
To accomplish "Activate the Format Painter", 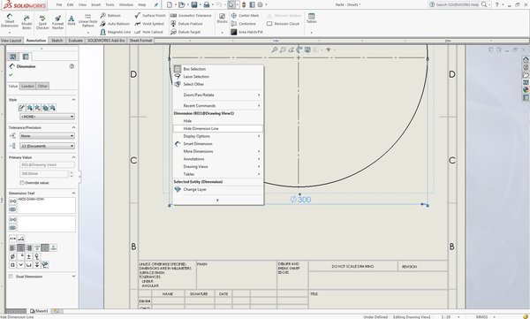I will pyautogui.click(x=57, y=22).
